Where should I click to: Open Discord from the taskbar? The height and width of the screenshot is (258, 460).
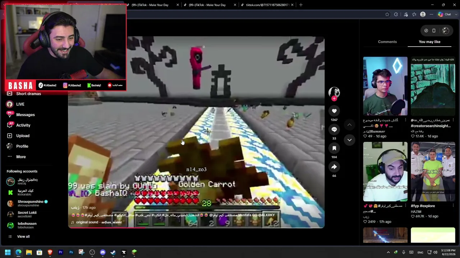[x=103, y=252]
